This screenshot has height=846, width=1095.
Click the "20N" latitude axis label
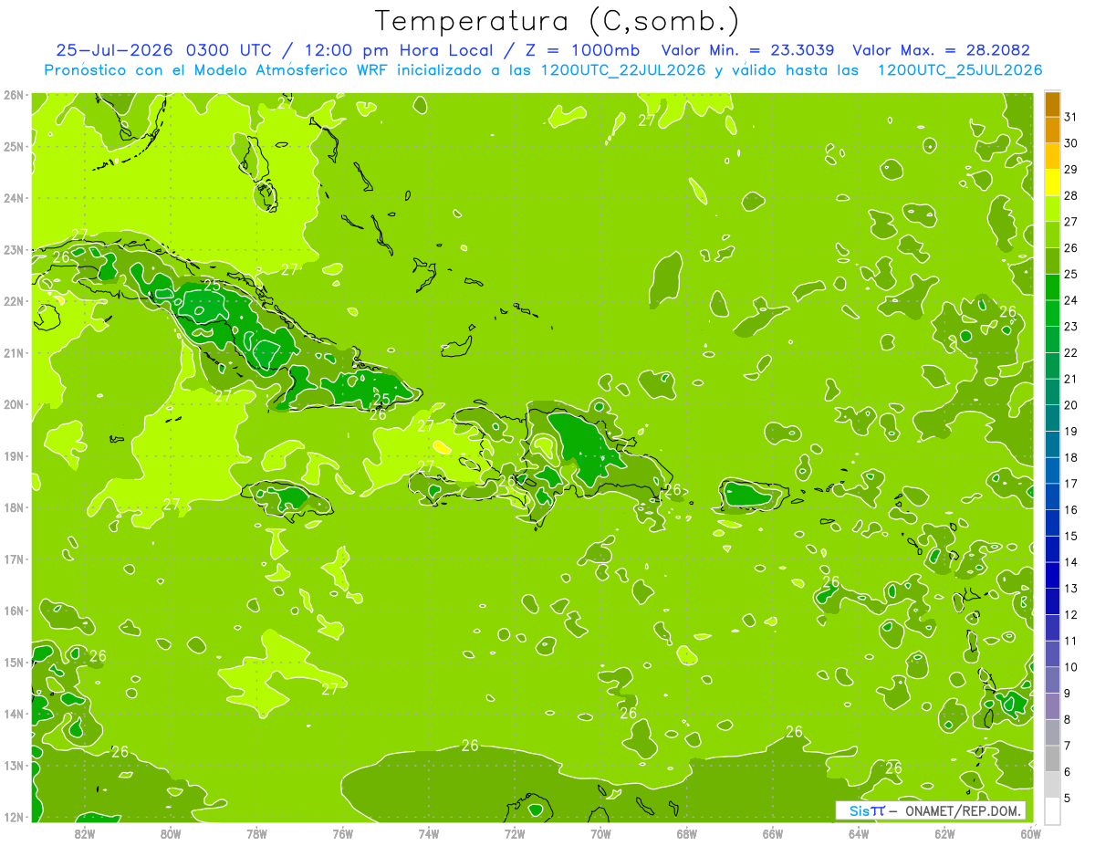13,404
